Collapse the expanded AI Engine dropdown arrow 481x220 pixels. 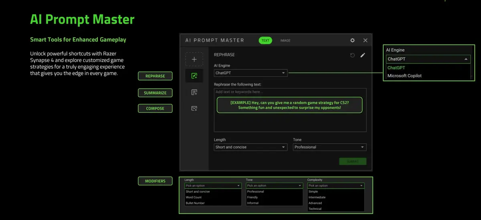point(466,59)
